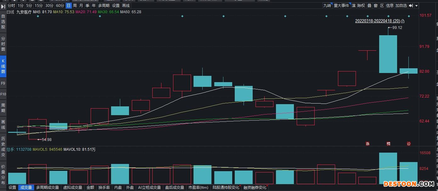Open 分时图 in the left sidebar

3,44
